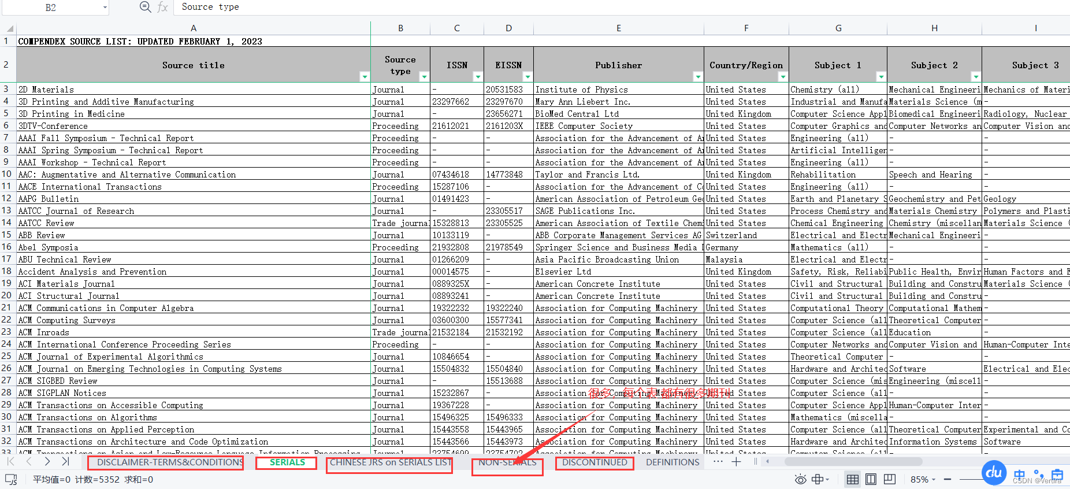Select column G header
Screen dimensions: 1070x489
tap(838, 28)
